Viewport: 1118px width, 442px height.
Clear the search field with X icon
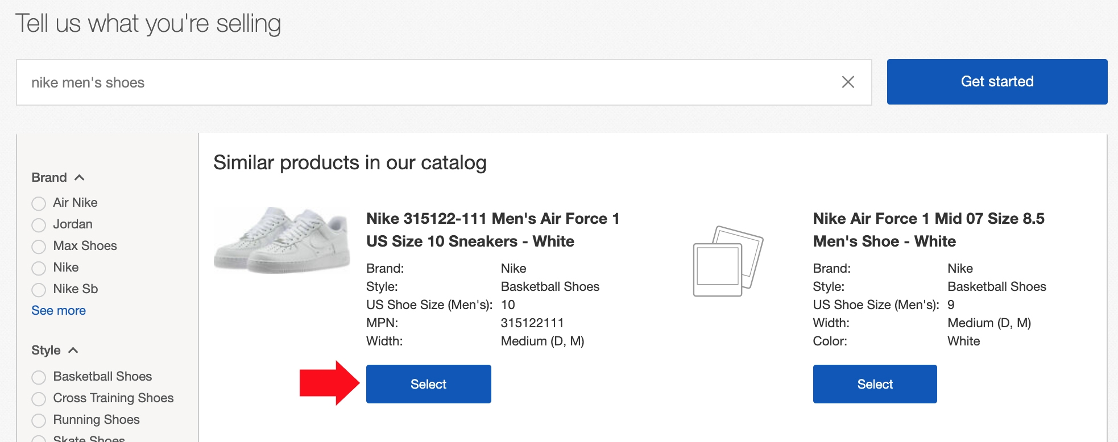coord(847,82)
